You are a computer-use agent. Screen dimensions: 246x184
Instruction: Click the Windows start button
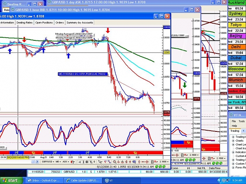click(x=11, y=180)
